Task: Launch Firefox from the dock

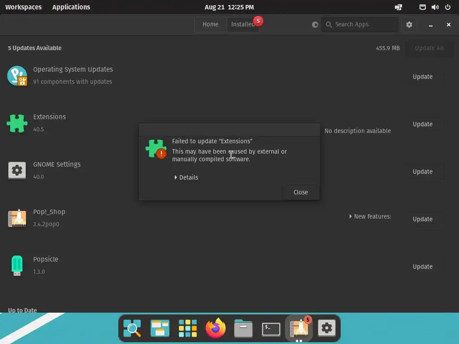Action: pyautogui.click(x=216, y=328)
